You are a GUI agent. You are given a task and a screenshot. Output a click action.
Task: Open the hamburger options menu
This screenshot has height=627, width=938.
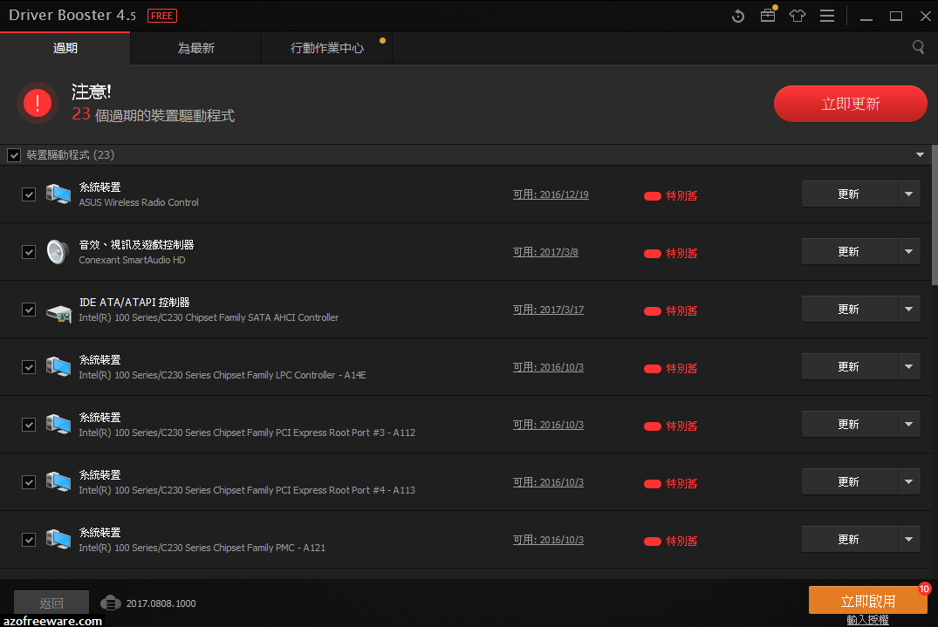pyautogui.click(x=827, y=17)
